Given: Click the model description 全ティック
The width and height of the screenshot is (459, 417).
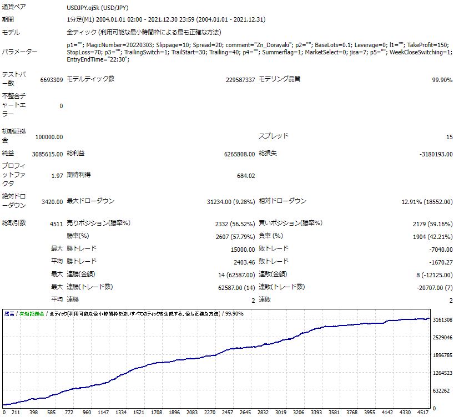Looking at the screenshot, I should (82, 32).
